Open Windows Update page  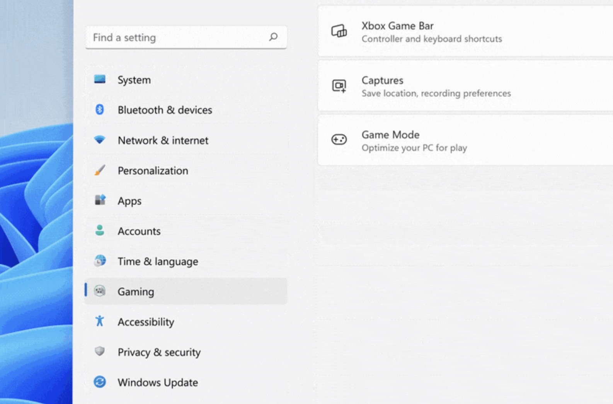[x=186, y=382]
